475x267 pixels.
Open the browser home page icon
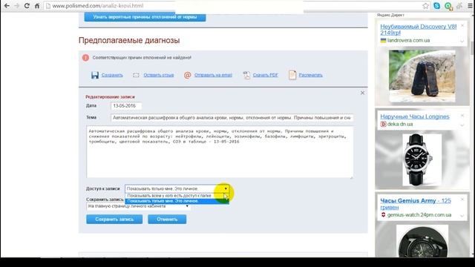coord(37,6)
